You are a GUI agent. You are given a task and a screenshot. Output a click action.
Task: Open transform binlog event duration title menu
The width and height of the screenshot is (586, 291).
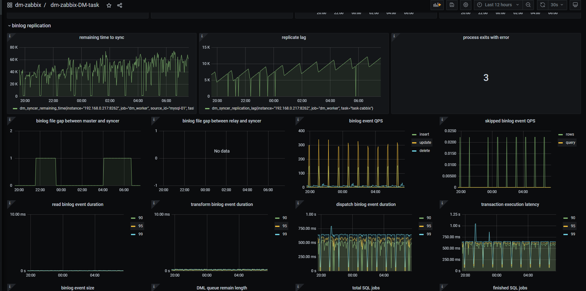pos(222,204)
